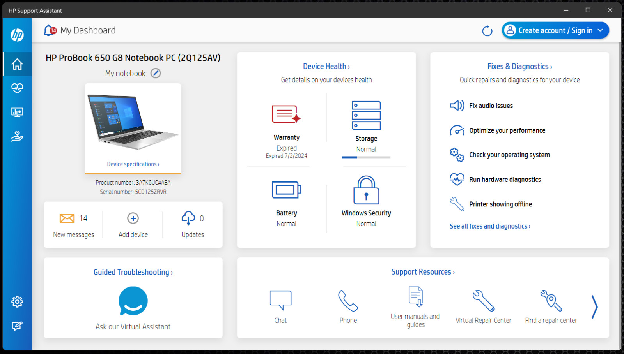Click the HP logo in sidebar
The width and height of the screenshot is (624, 354).
pos(17,35)
